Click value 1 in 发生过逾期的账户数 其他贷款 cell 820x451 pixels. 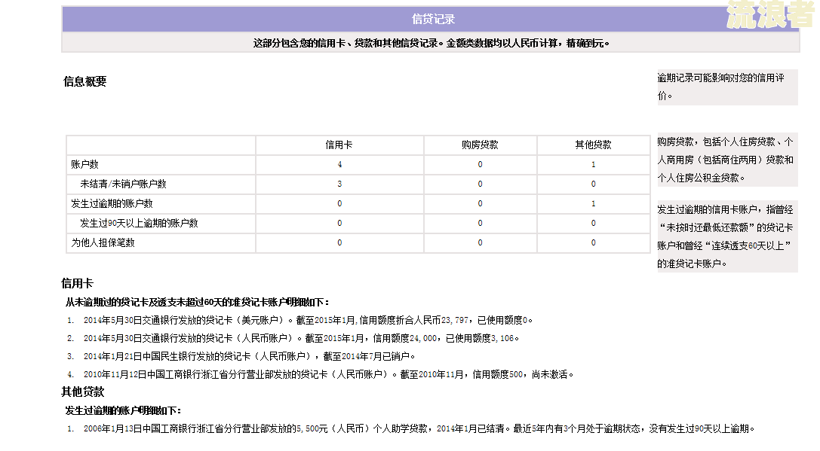[x=593, y=203]
